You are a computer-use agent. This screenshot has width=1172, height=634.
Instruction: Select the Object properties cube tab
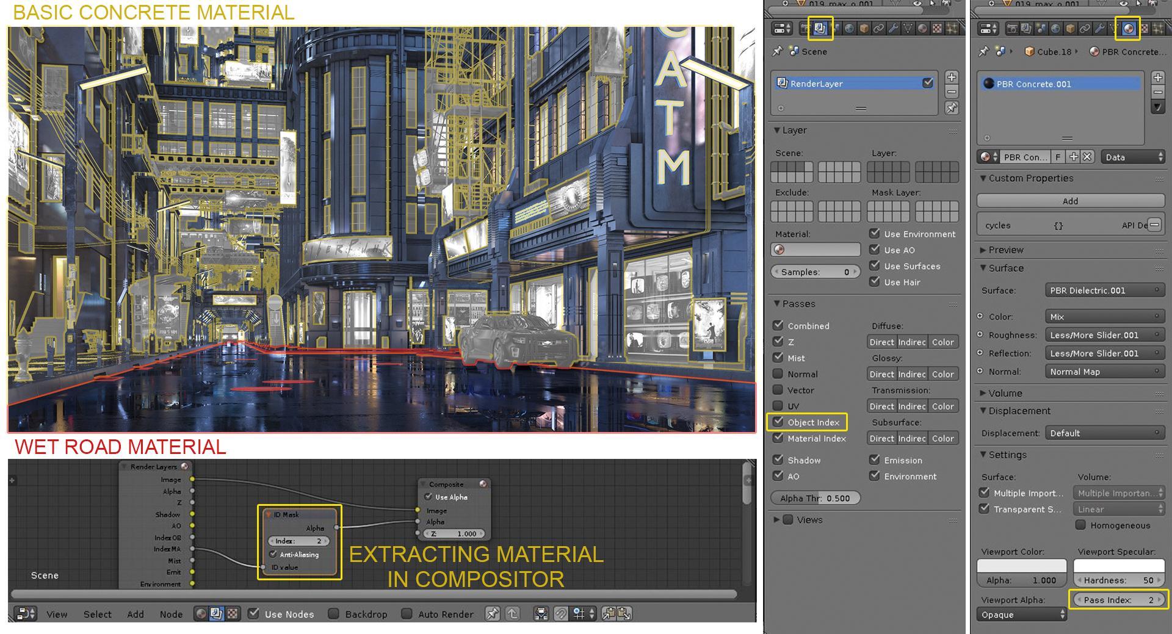[864, 27]
